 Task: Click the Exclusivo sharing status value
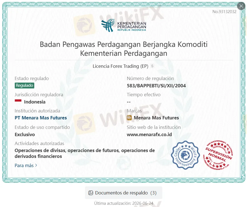(25, 134)
